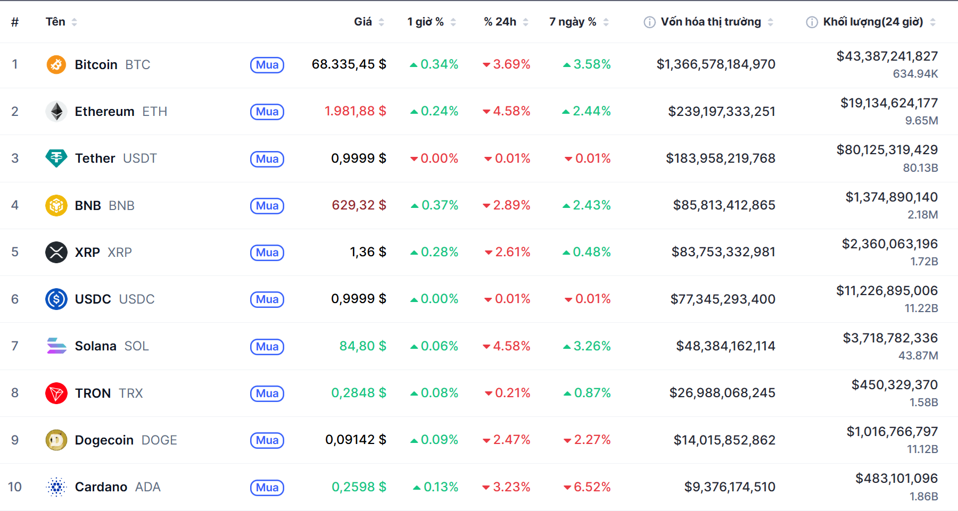Click the XRP logo icon
Viewport: 958px width, 511px height.
[56, 252]
